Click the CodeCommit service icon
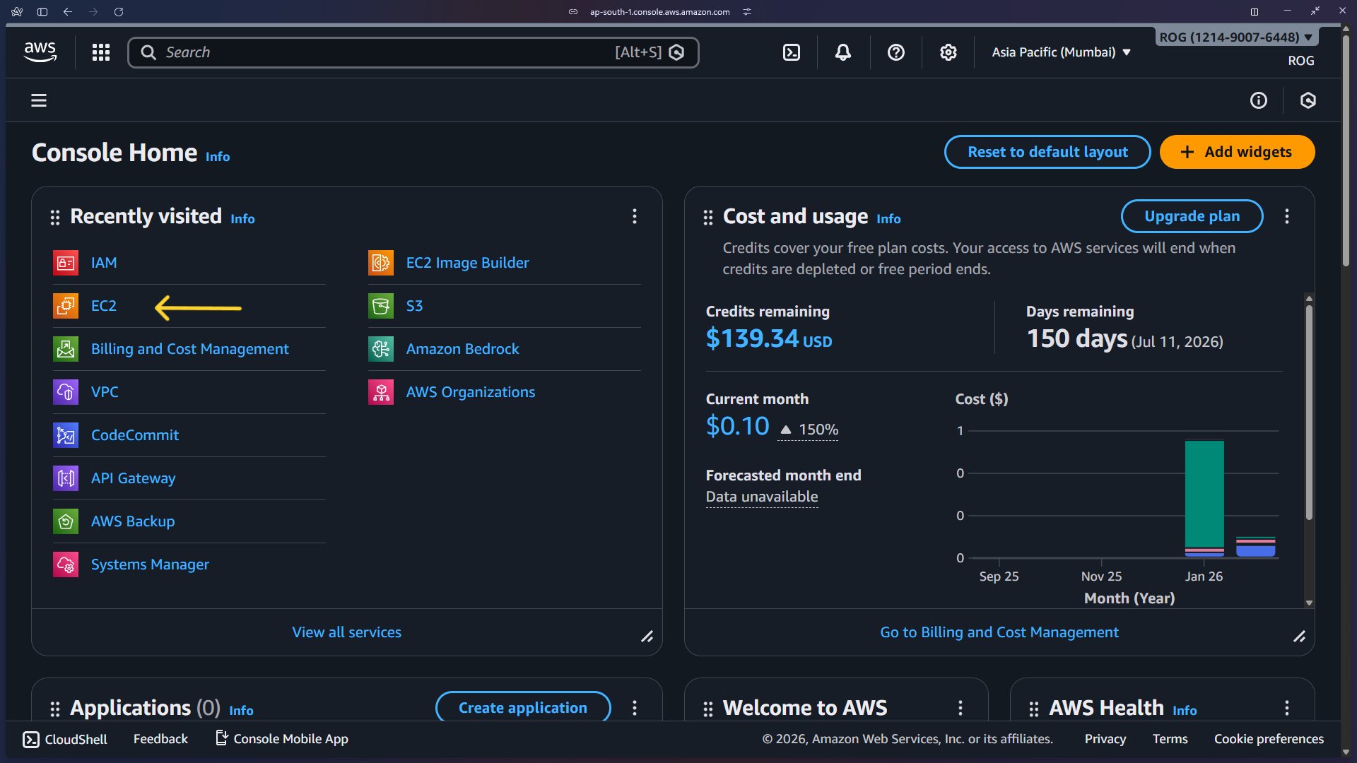Viewport: 1357px width, 763px height. (x=65, y=435)
